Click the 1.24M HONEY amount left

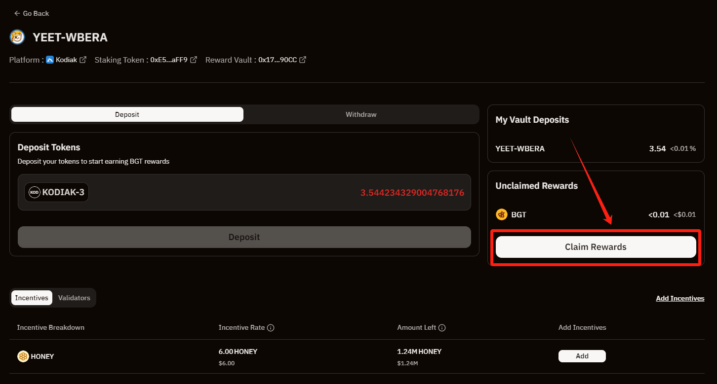419,351
